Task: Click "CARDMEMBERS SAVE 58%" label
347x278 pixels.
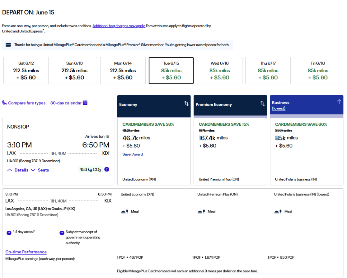Action: pyautogui.click(x=148, y=124)
